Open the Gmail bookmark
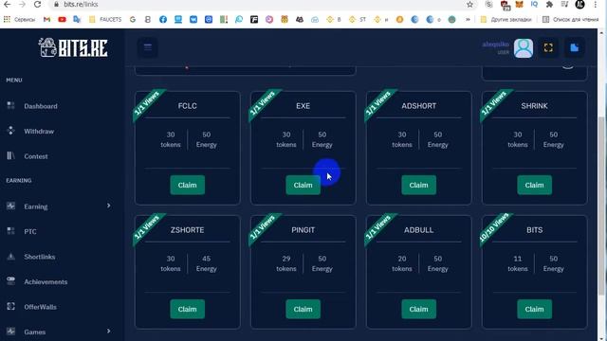 (46, 19)
